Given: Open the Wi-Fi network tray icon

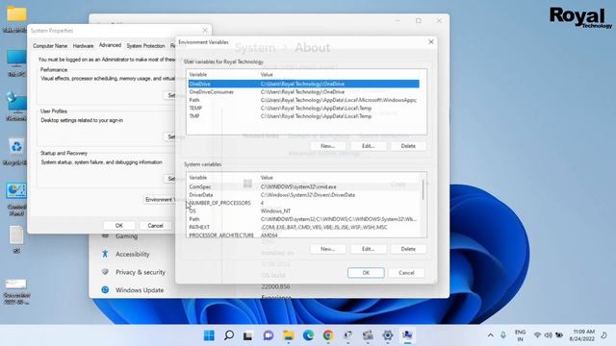Looking at the screenshot, I should point(537,335).
